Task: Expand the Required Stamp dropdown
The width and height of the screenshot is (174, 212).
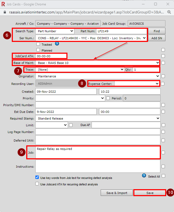Action: coord(98,118)
